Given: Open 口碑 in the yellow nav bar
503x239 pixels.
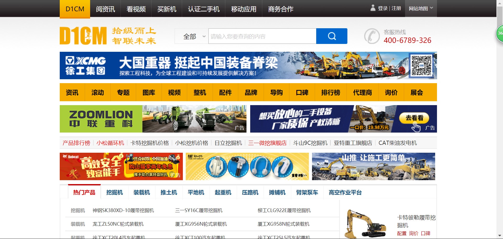Looking at the screenshot, I should tap(302, 92).
